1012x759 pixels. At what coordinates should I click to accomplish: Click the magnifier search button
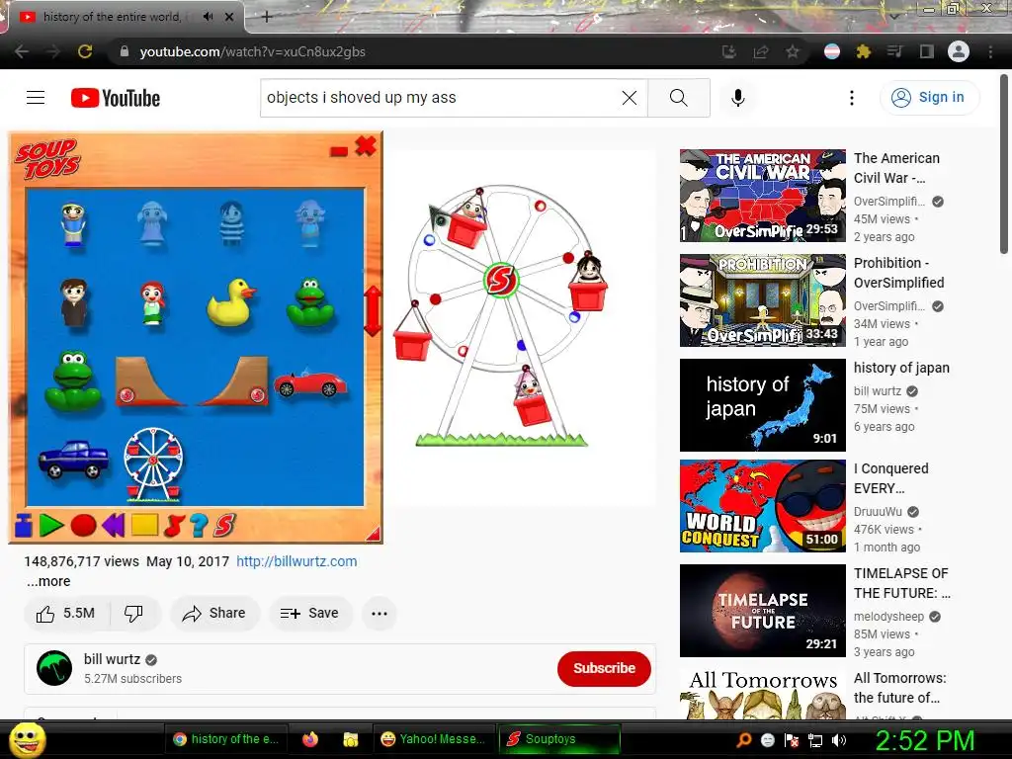click(679, 98)
